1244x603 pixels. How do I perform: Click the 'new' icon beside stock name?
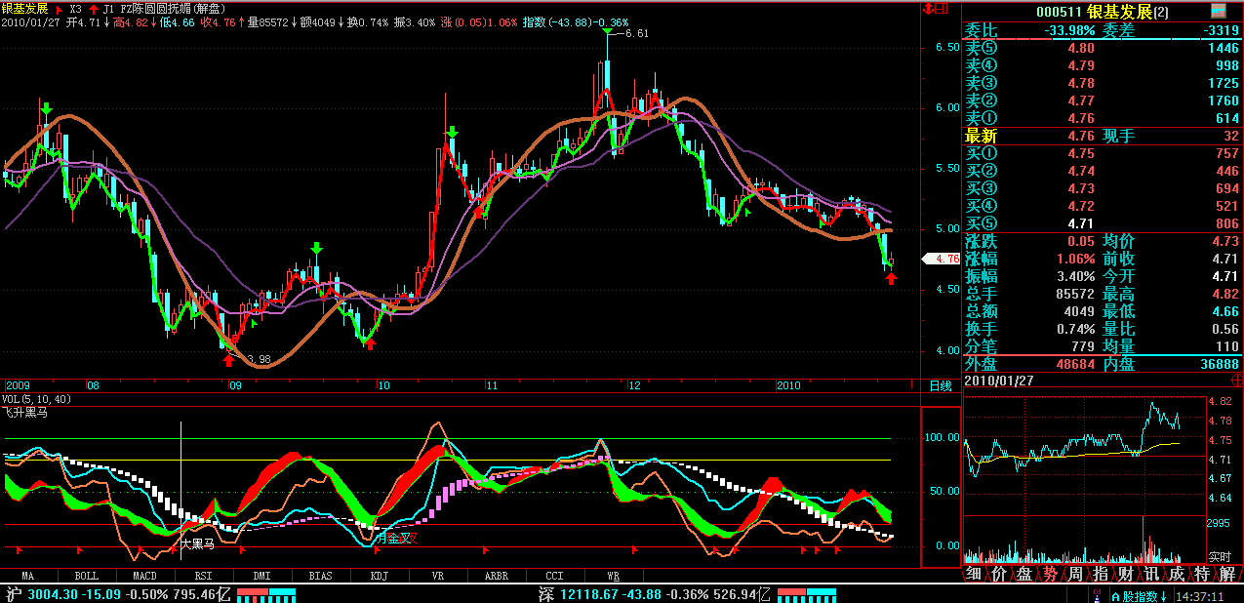click(x=1219, y=11)
